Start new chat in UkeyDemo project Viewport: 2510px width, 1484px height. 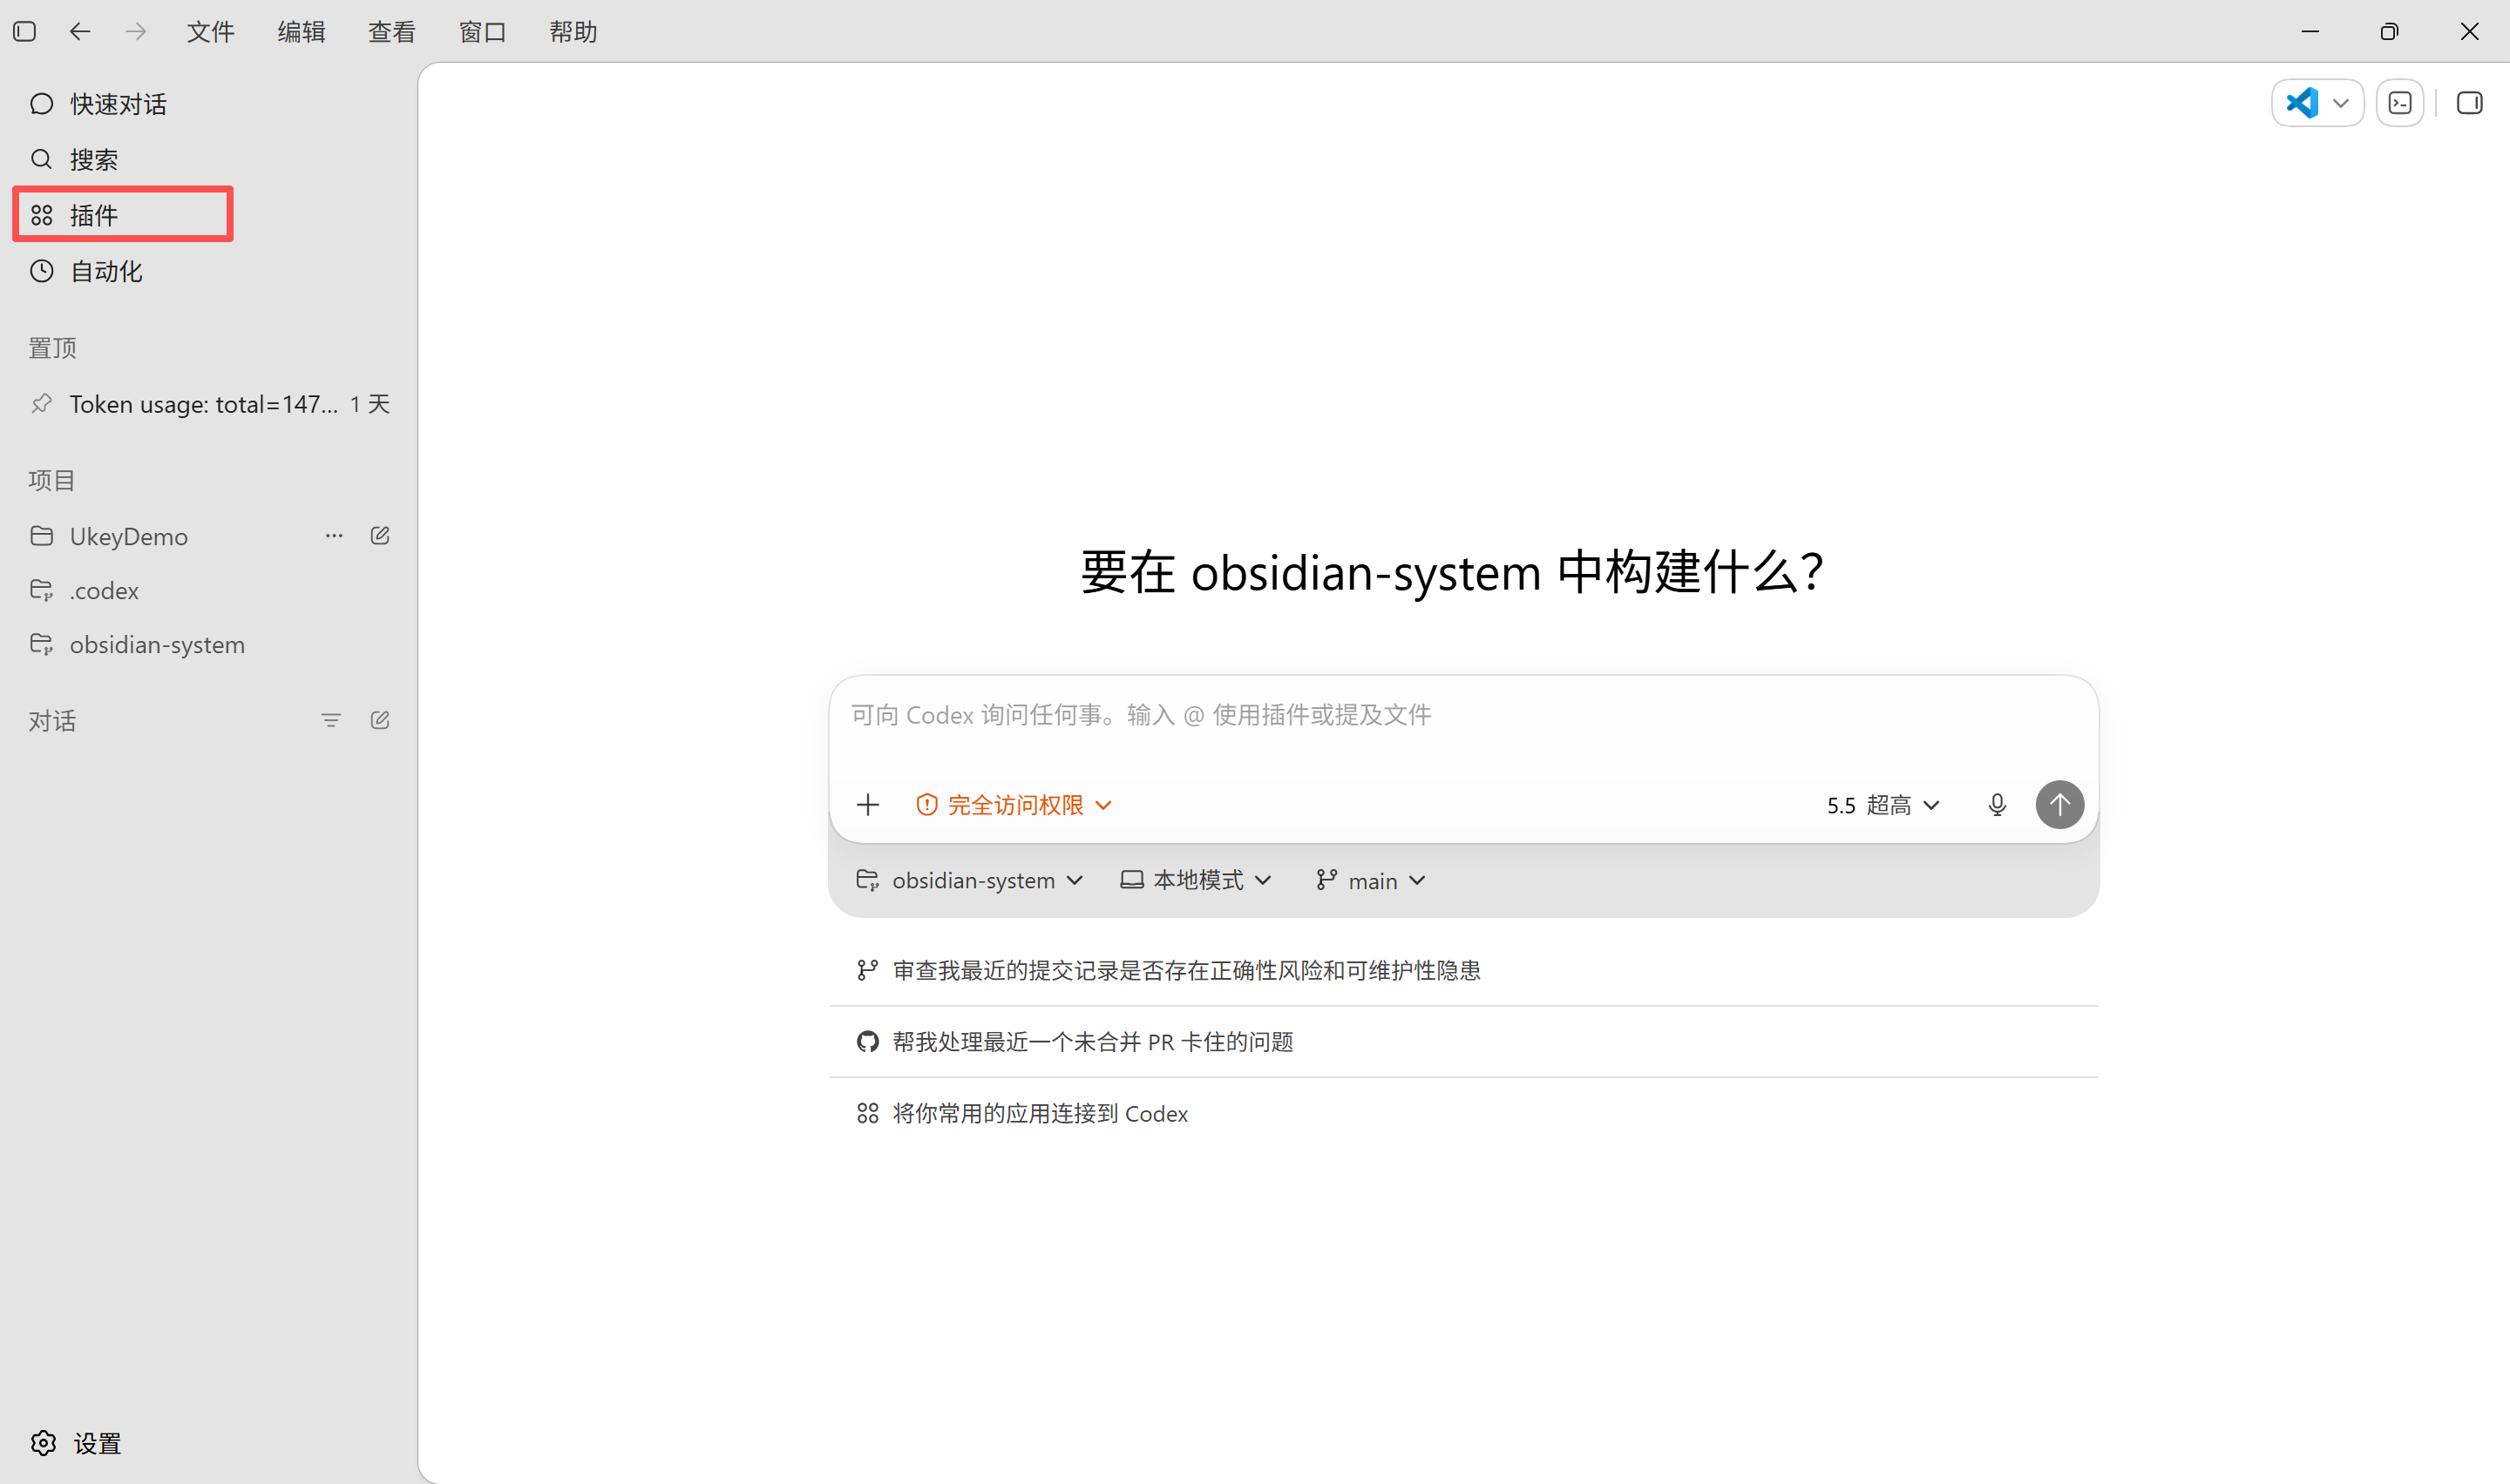click(380, 536)
